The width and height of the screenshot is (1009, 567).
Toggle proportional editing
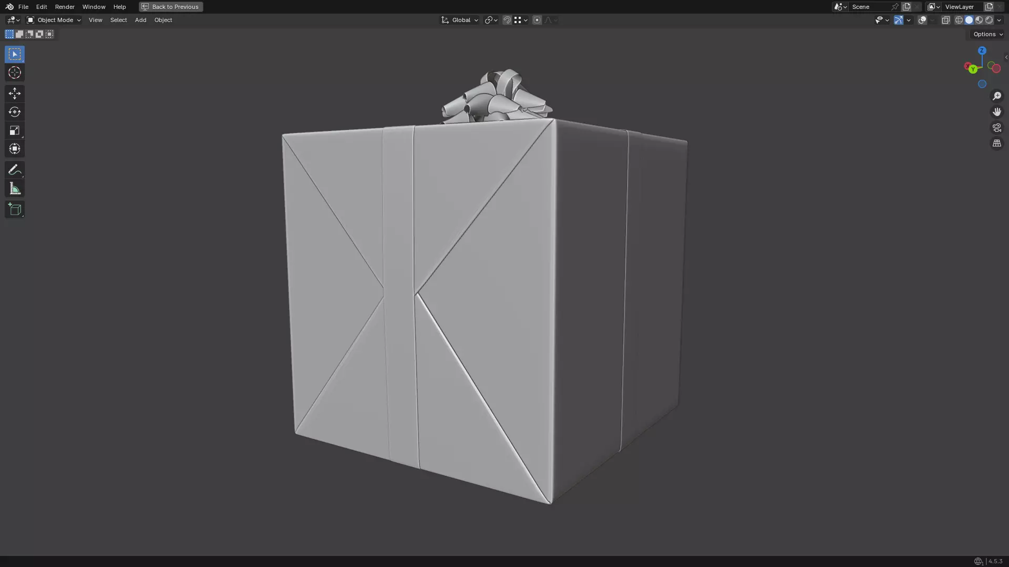coord(537,20)
